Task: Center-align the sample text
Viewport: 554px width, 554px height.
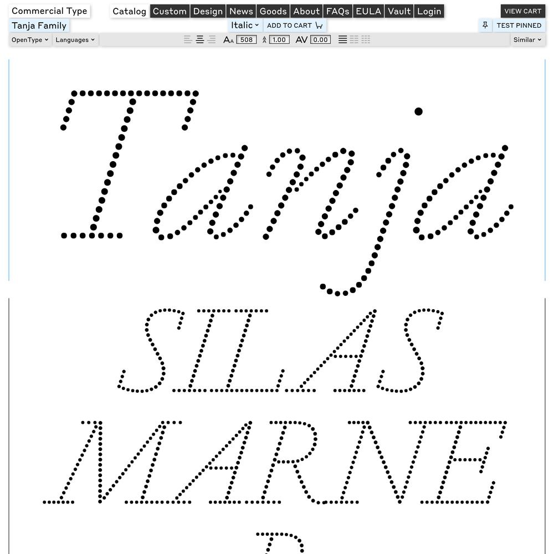Action: [199, 39]
